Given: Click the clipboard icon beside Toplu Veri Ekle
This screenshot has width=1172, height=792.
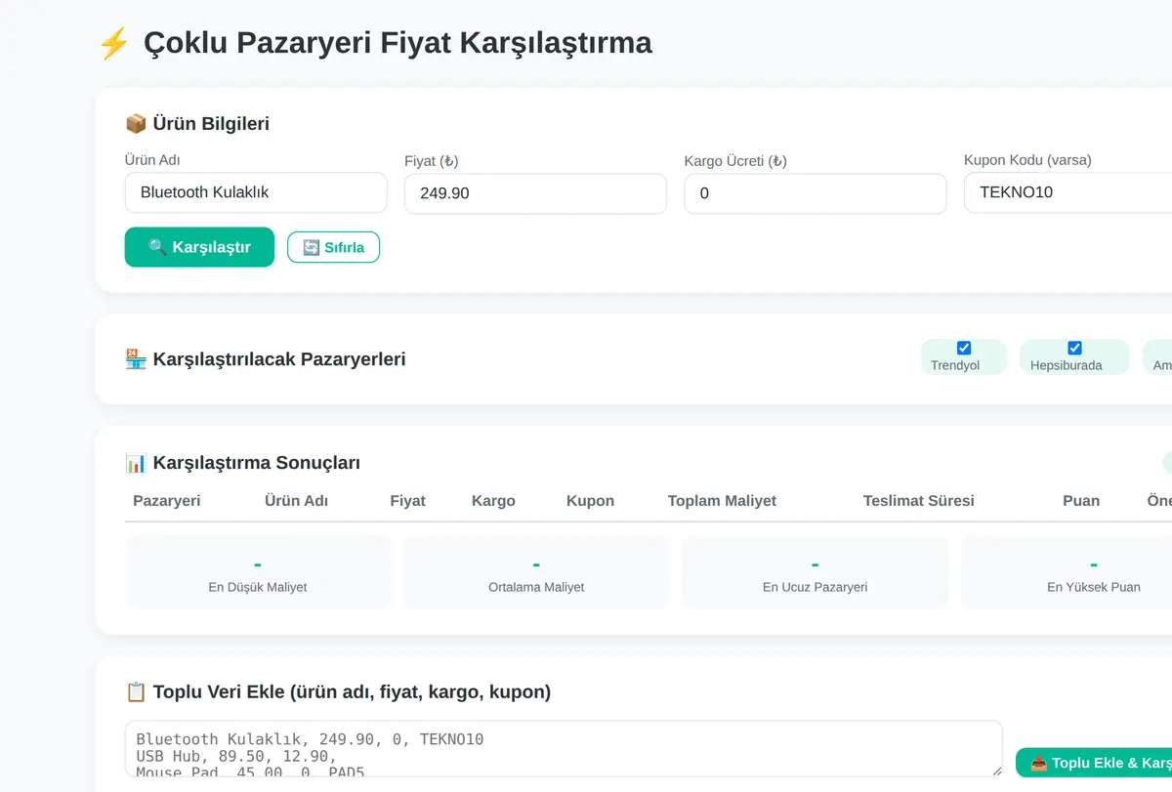Looking at the screenshot, I should pos(136,691).
